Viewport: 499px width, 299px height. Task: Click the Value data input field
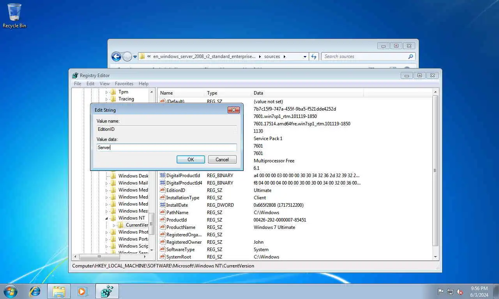pos(166,148)
